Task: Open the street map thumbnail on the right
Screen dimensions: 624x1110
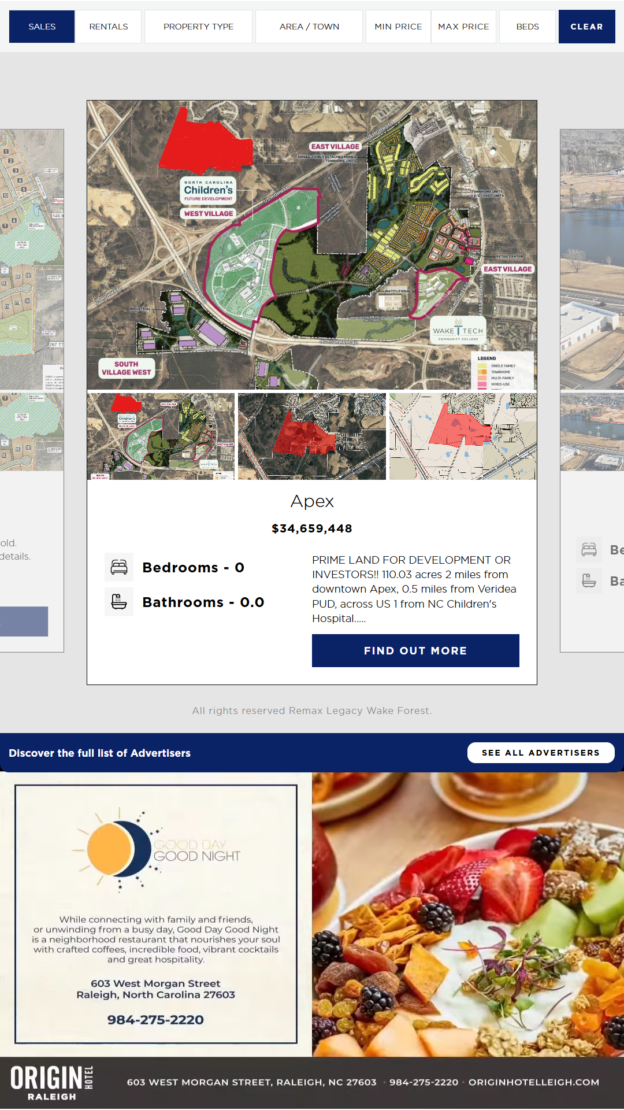Action: tap(463, 436)
